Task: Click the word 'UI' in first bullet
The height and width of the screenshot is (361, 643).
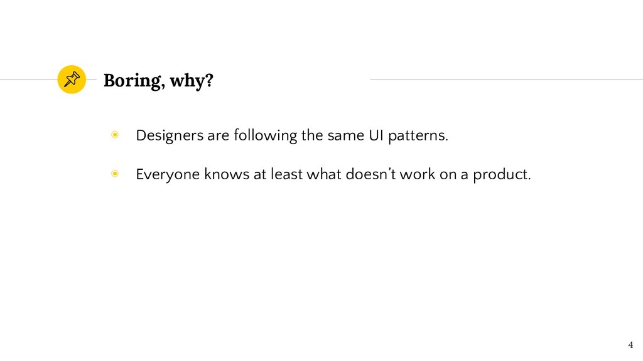Action: [376, 135]
